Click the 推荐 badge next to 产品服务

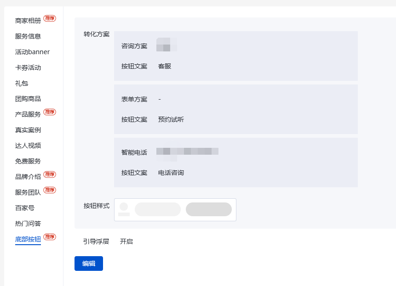50,112
